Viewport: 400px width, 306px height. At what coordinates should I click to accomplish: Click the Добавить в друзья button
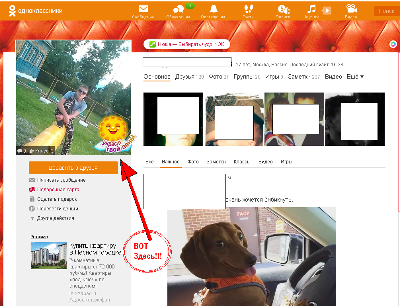click(73, 168)
